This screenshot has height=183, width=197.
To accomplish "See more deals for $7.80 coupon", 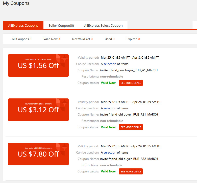I will pos(131,171).
